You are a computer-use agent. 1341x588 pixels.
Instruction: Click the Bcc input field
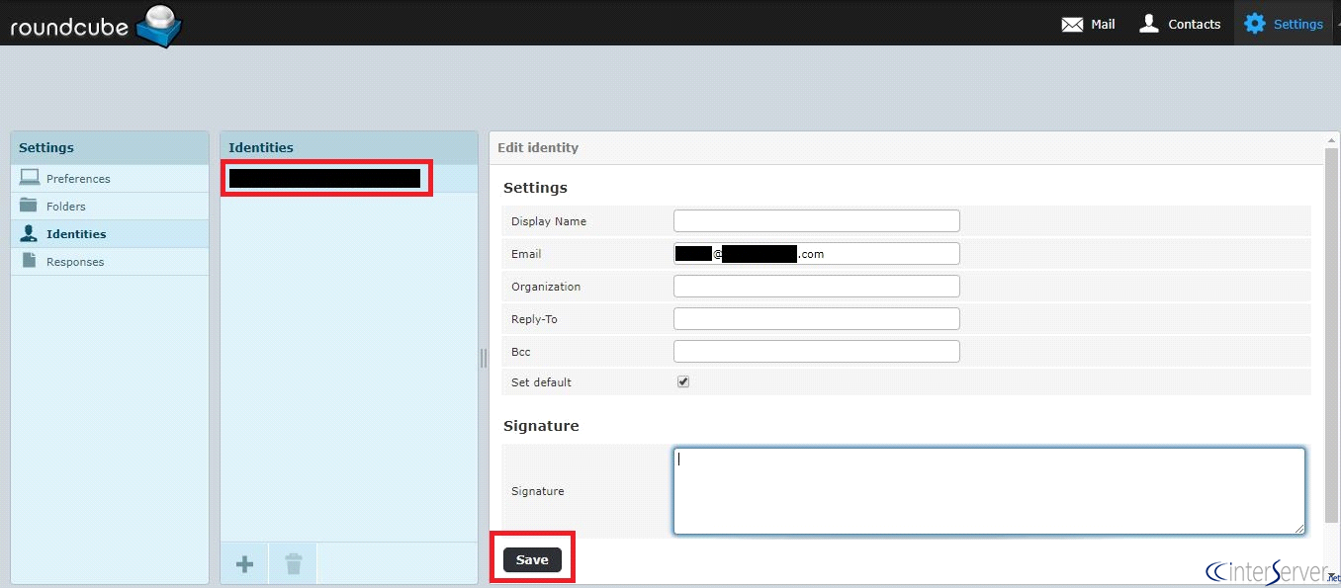817,352
